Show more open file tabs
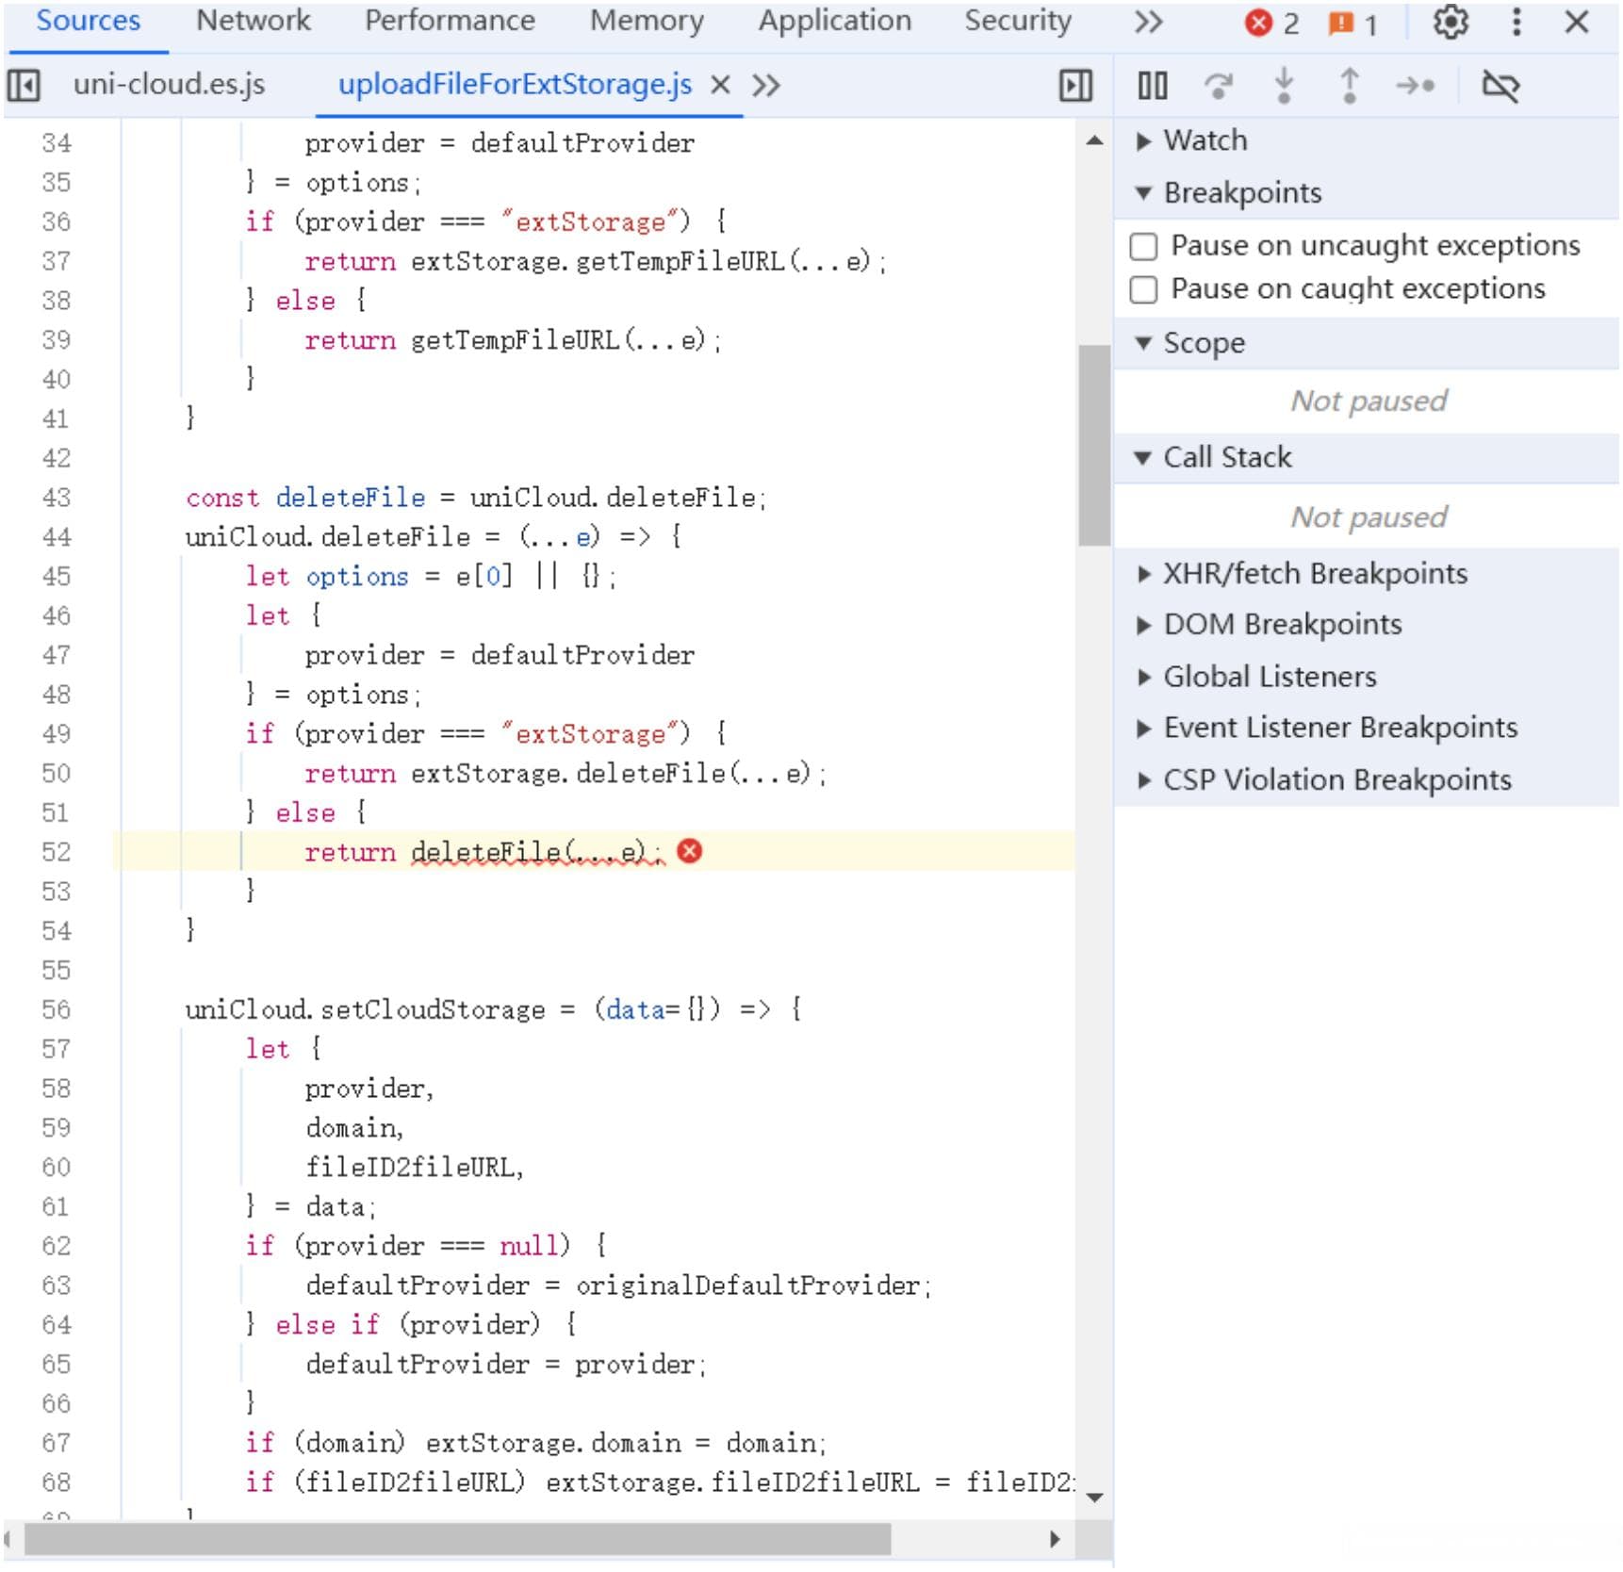Viewport: 1623px width, 1572px height. [765, 86]
